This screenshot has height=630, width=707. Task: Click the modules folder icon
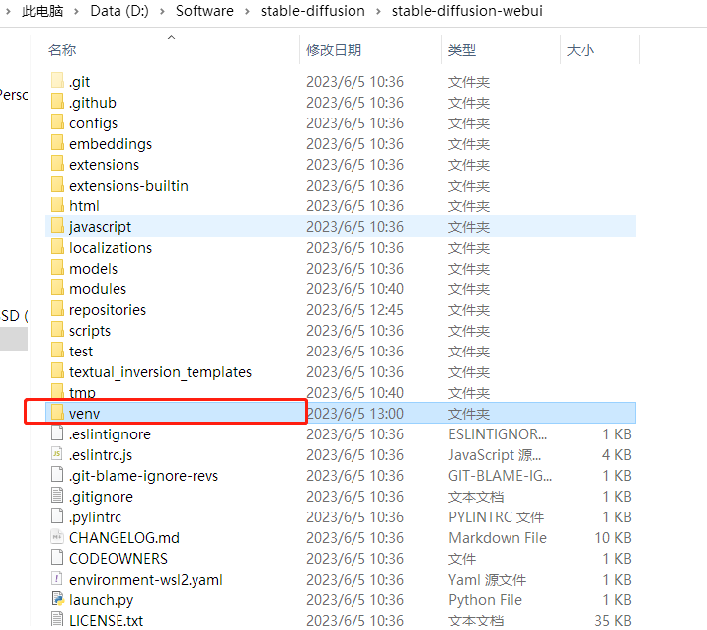click(57, 288)
